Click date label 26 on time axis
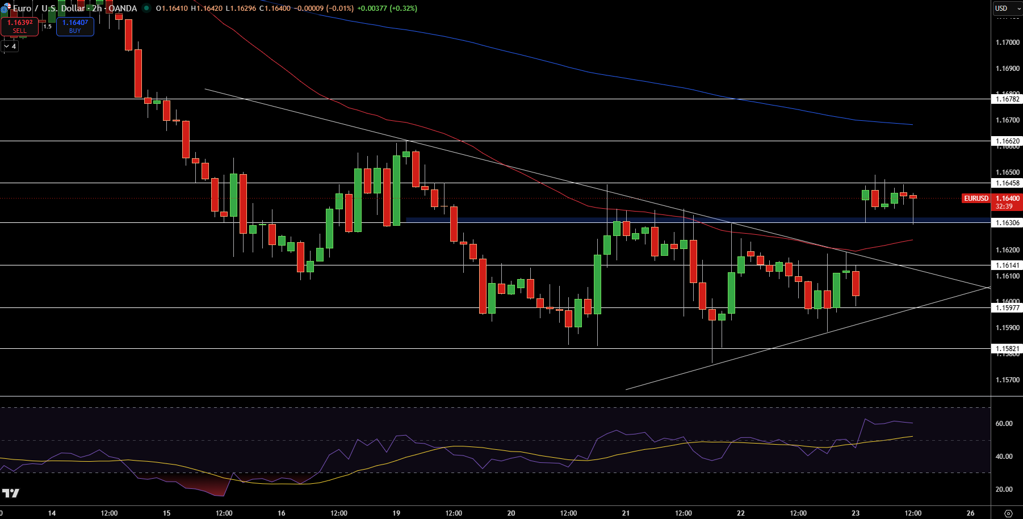The width and height of the screenshot is (1023, 519). [970, 513]
